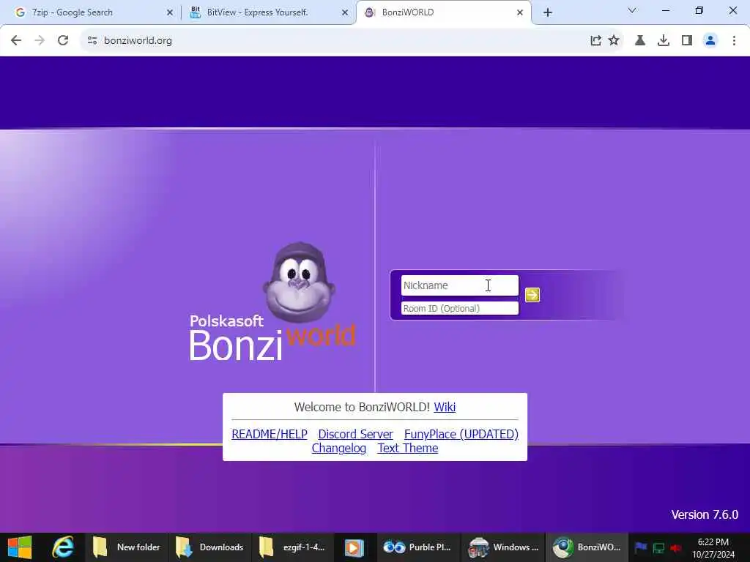The height and width of the screenshot is (562, 750).
Task: Open Action Center flag tray icon
Action: click(x=641, y=547)
